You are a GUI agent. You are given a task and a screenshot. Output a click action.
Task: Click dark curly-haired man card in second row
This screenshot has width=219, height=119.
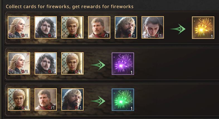(46, 63)
